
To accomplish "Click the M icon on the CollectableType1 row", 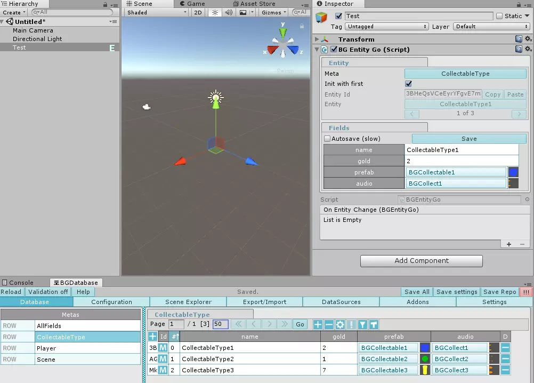I will [x=163, y=348].
